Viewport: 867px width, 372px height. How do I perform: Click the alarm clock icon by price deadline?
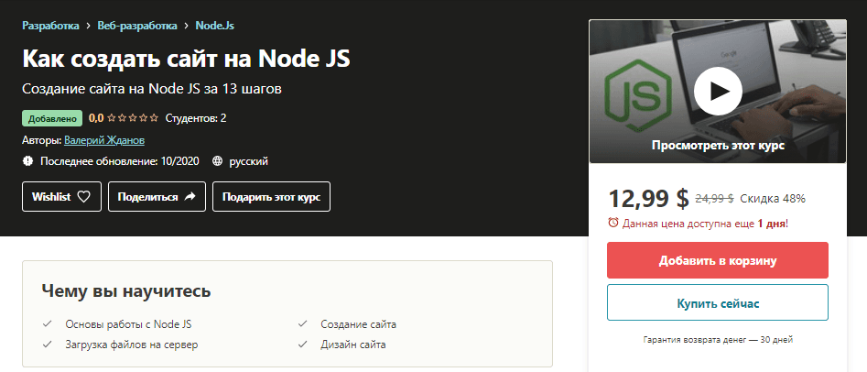point(613,223)
